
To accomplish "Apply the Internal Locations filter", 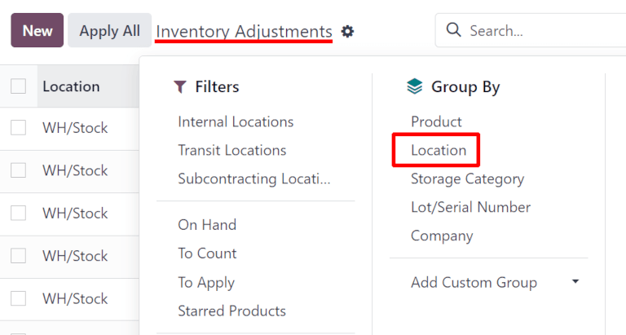I will (x=236, y=121).
